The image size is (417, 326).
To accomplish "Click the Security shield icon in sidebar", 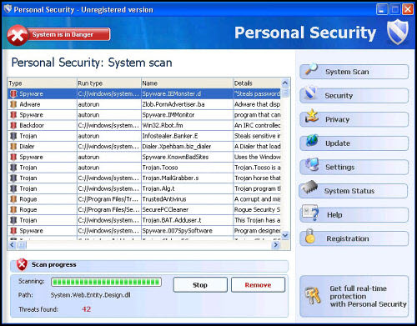I will click(310, 93).
